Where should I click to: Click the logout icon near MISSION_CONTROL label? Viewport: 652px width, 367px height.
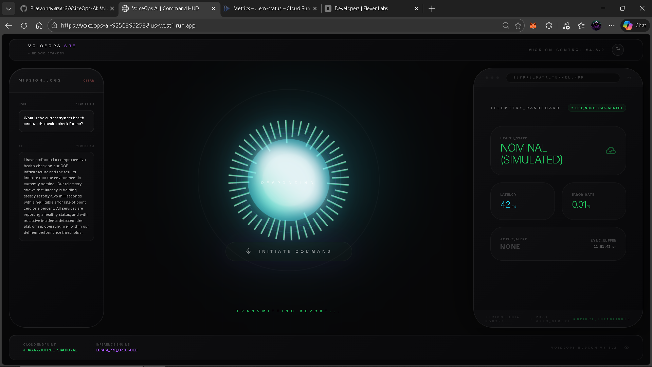click(618, 50)
